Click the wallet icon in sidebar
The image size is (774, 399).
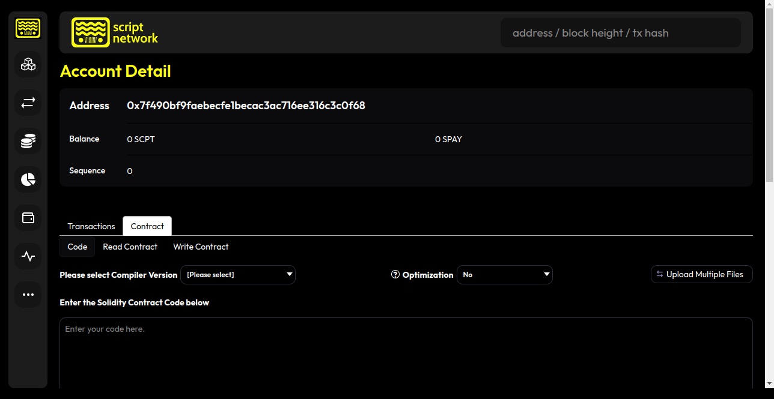point(28,218)
